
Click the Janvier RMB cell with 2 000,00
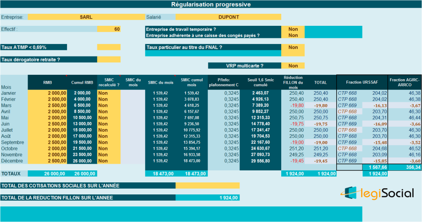point(48,93)
